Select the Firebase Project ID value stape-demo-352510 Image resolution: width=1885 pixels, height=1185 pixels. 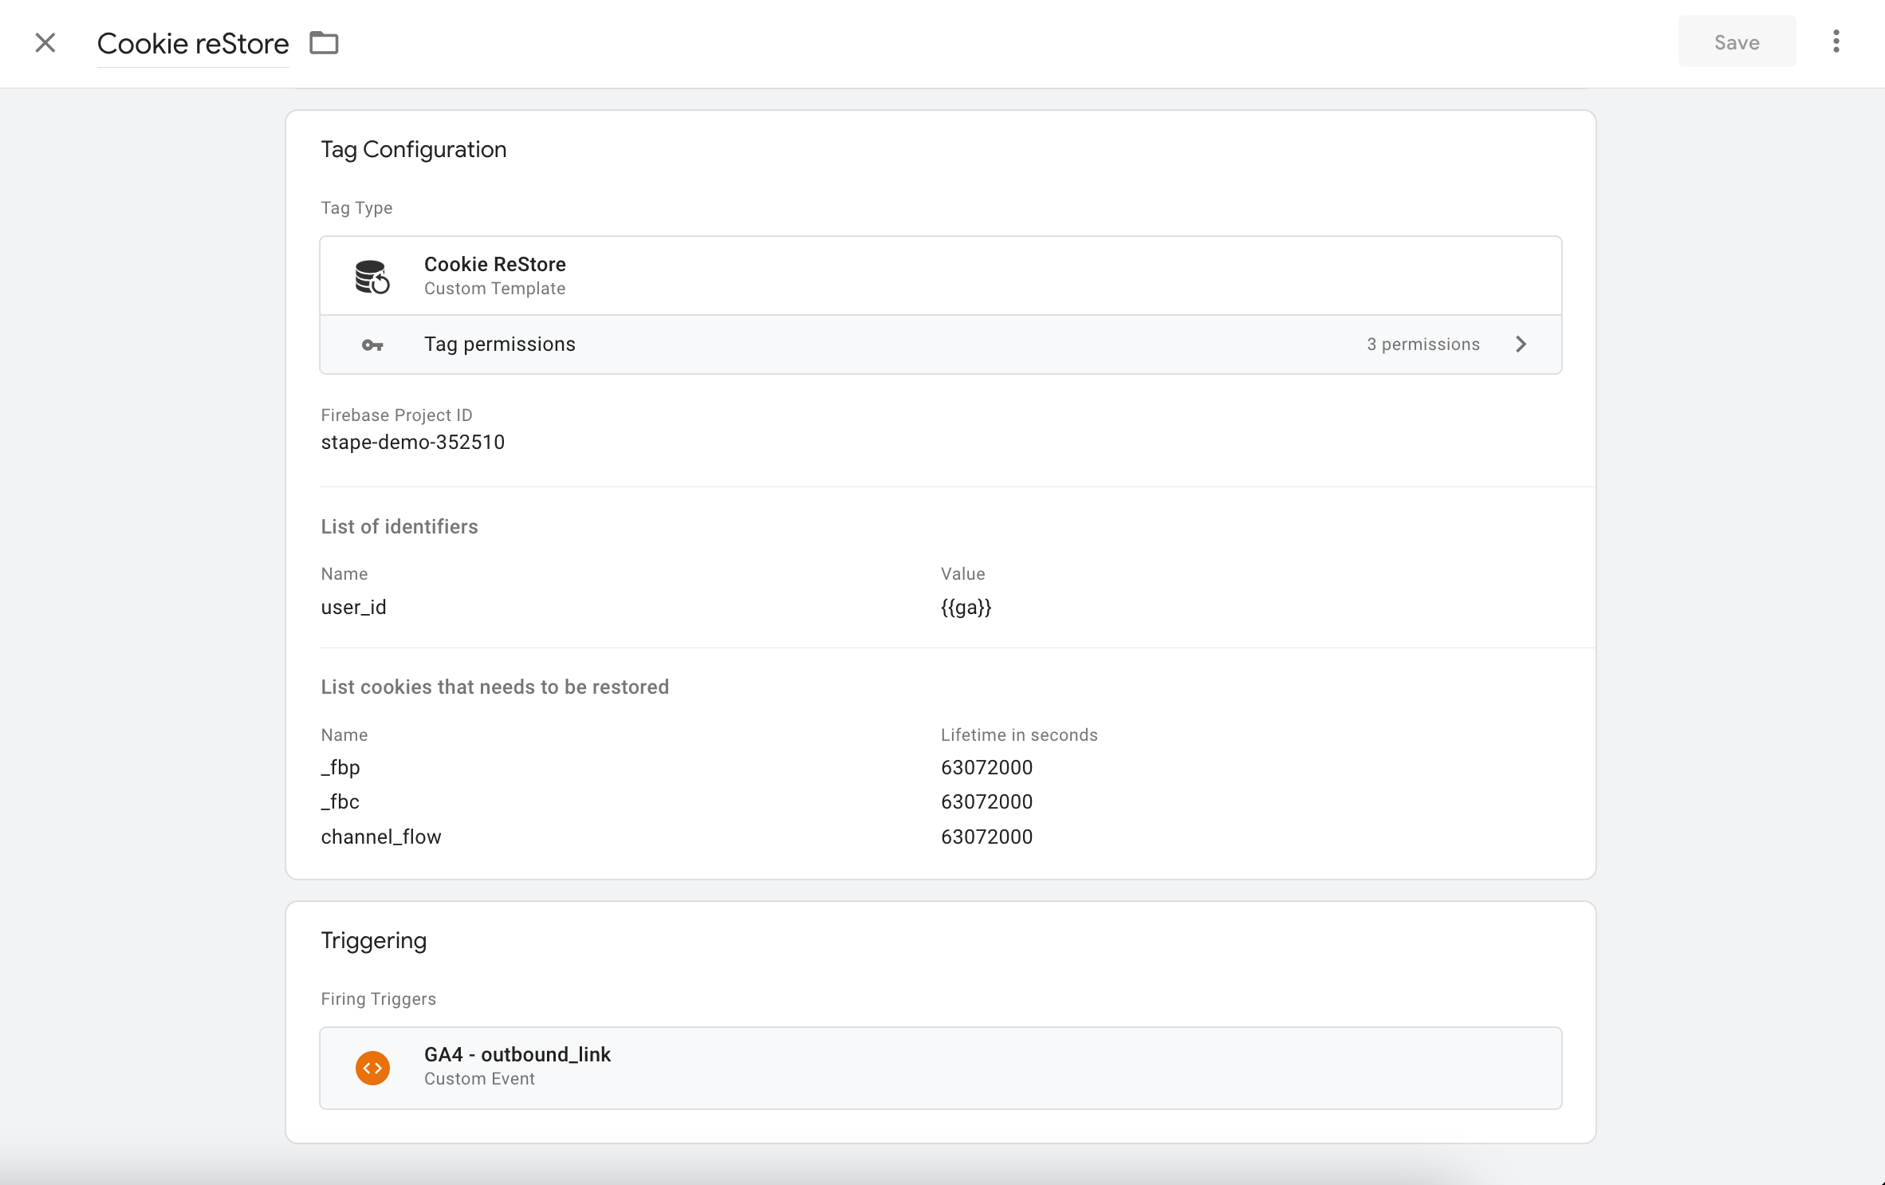[x=413, y=442]
